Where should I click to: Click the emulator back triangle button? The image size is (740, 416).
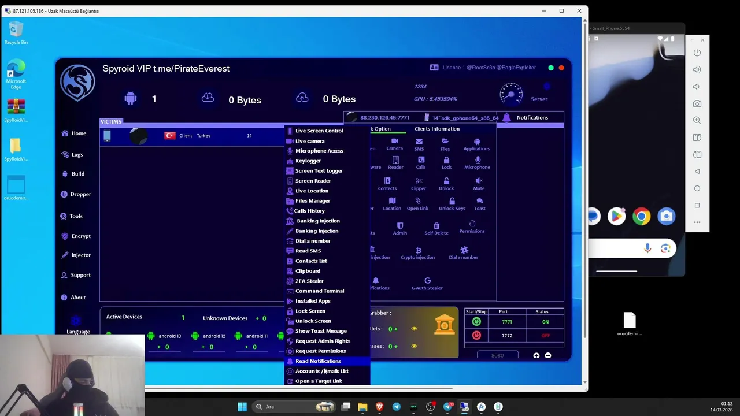(697, 172)
